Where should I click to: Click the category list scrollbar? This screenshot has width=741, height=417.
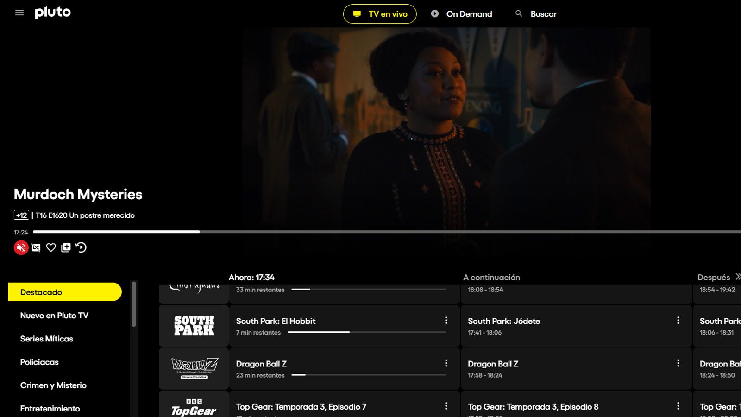coord(134,304)
